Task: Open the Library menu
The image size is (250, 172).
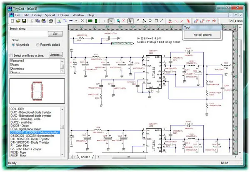Action: click(37, 15)
